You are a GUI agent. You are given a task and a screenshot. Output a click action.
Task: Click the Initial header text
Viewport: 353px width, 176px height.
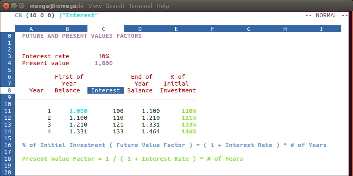[x=176, y=84]
